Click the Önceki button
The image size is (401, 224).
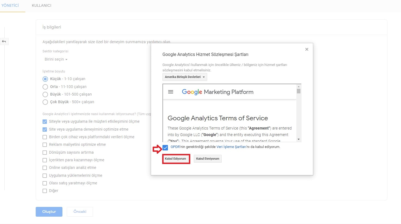(x=80, y=212)
